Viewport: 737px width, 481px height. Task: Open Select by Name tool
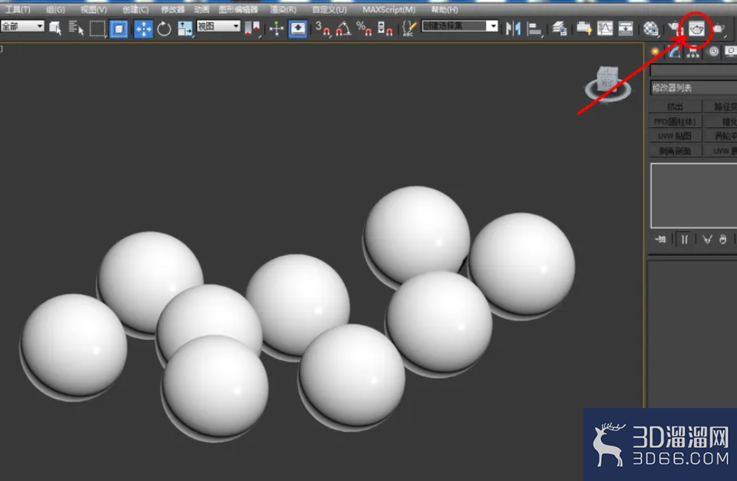pyautogui.click(x=76, y=28)
